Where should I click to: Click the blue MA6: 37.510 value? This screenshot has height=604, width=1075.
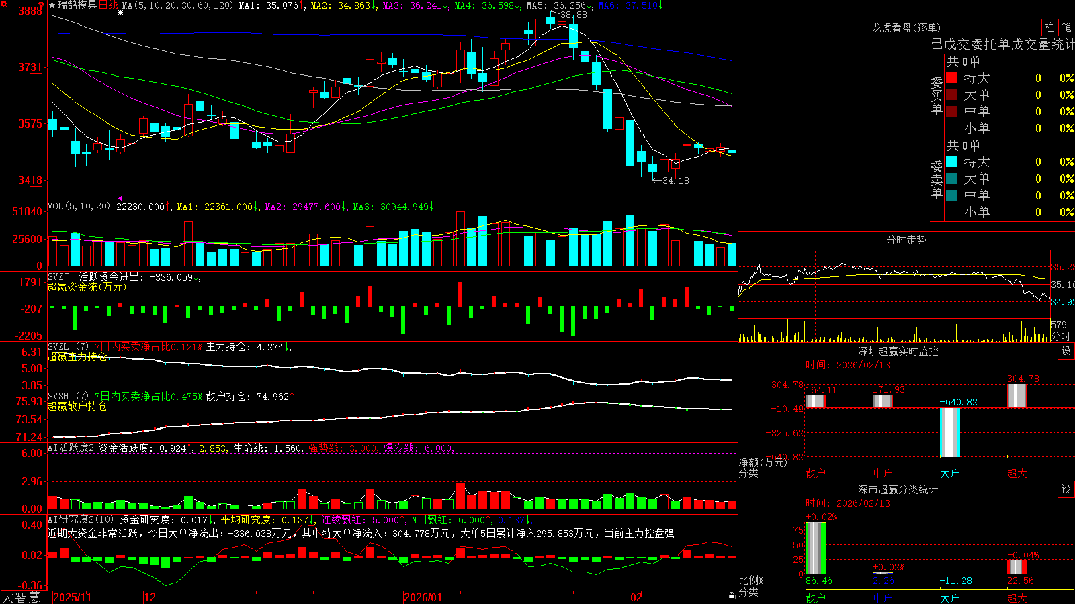tap(628, 5)
